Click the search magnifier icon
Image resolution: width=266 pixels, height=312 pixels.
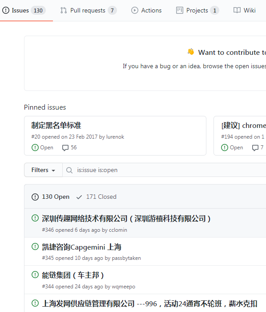click(69, 170)
